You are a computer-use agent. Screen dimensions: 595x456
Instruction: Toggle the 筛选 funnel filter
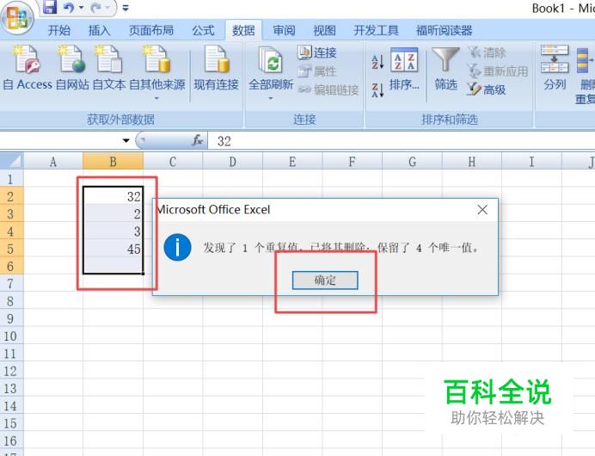[446, 69]
